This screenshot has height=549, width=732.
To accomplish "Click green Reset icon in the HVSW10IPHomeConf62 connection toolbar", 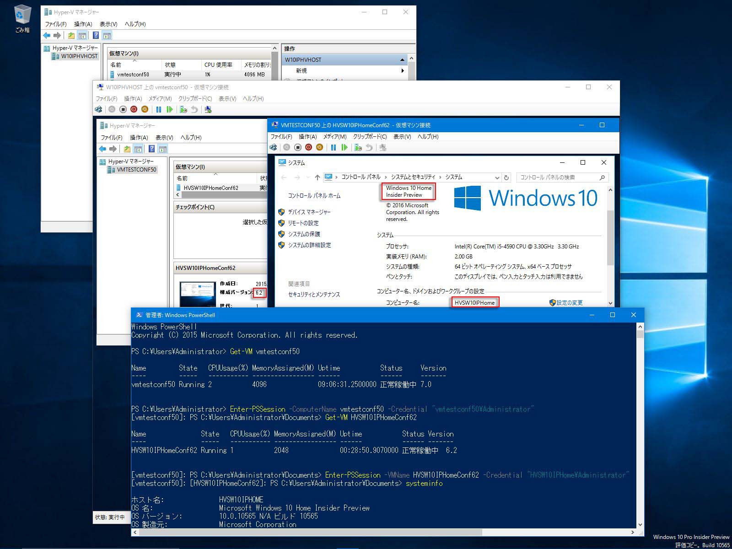I will pos(344,147).
